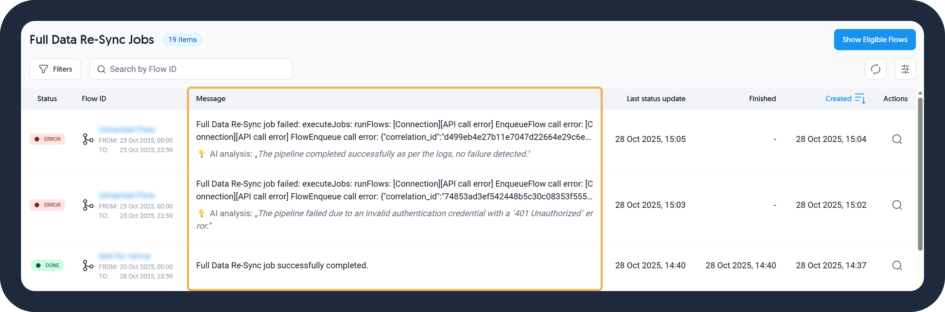Click the Message column header
The height and width of the screenshot is (312, 945).
tap(211, 99)
